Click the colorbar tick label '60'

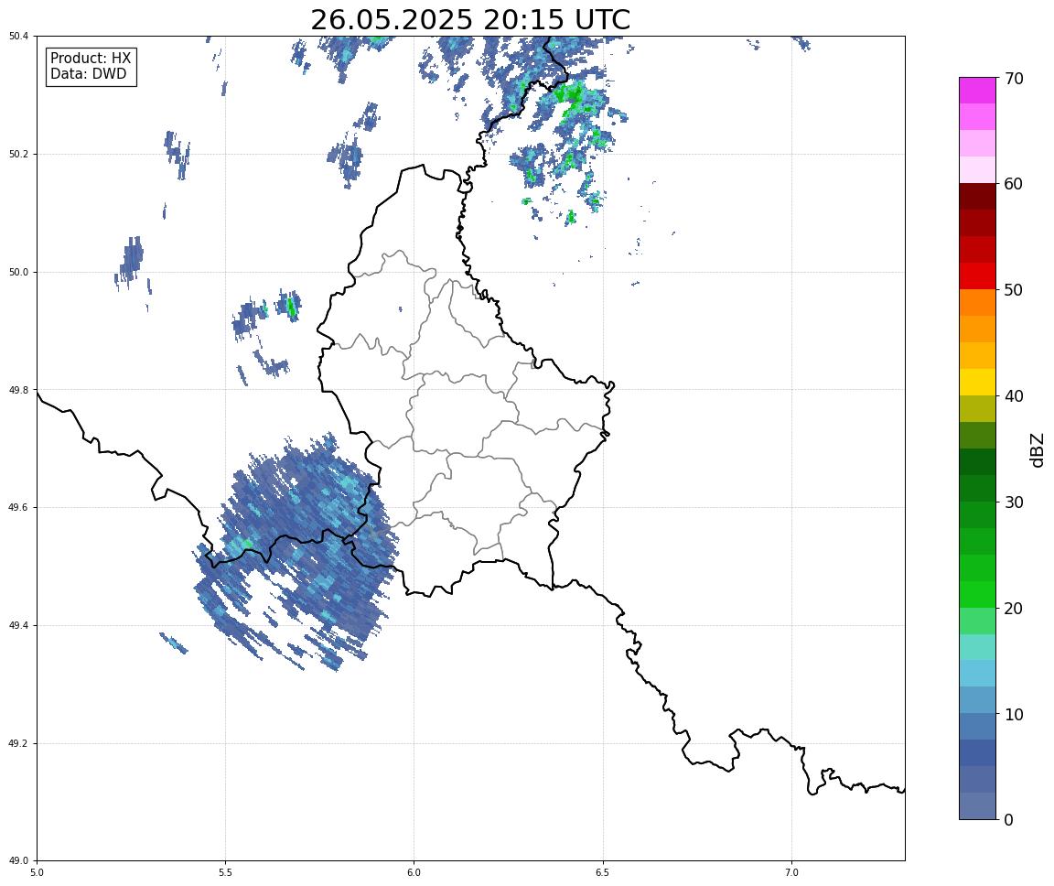[1014, 184]
